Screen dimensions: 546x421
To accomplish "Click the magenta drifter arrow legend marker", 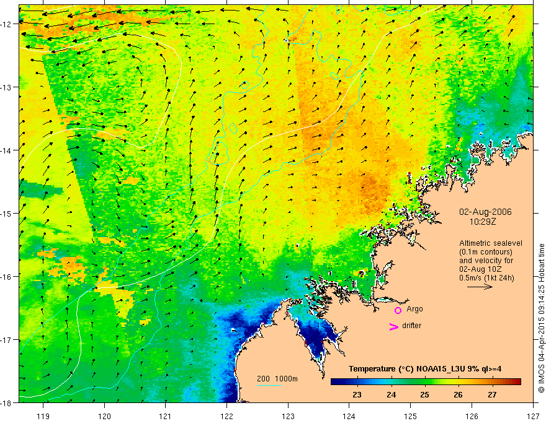I will (x=394, y=326).
